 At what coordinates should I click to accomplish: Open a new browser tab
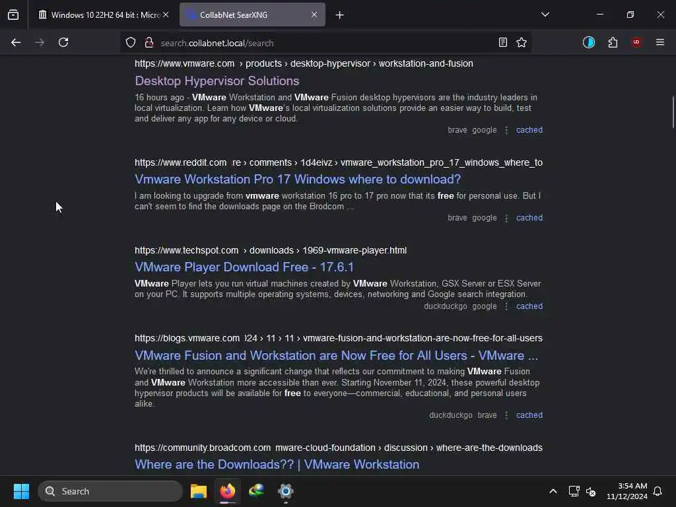click(340, 15)
